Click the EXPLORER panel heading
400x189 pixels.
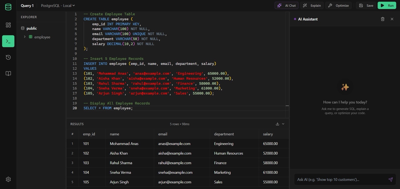(29, 17)
